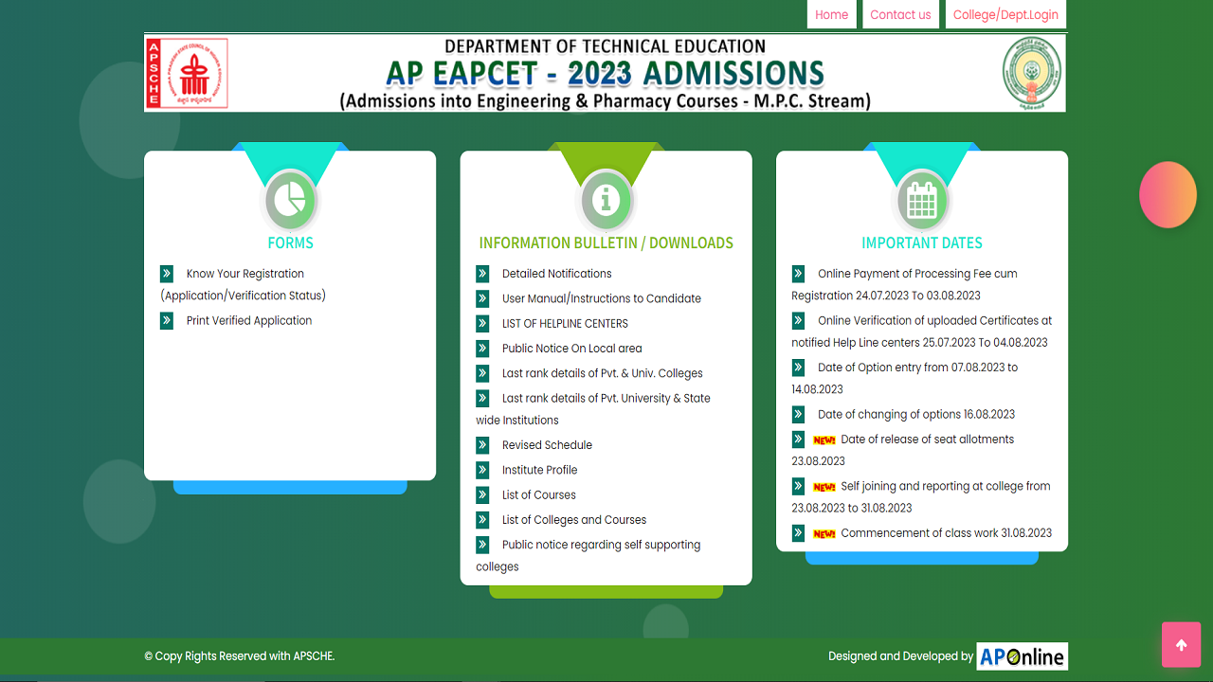The image size is (1213, 682).
Task: Click the Information bulletin info icon
Action: tap(606, 200)
